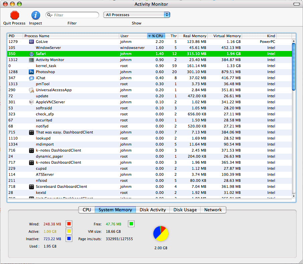Select the System Memory tab

(x=116, y=210)
